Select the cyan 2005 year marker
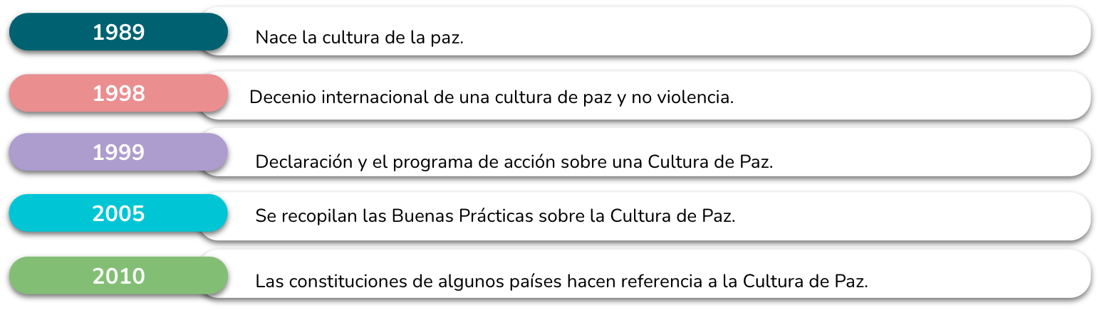Image resolution: width=1102 pixels, height=310 pixels. (x=118, y=213)
